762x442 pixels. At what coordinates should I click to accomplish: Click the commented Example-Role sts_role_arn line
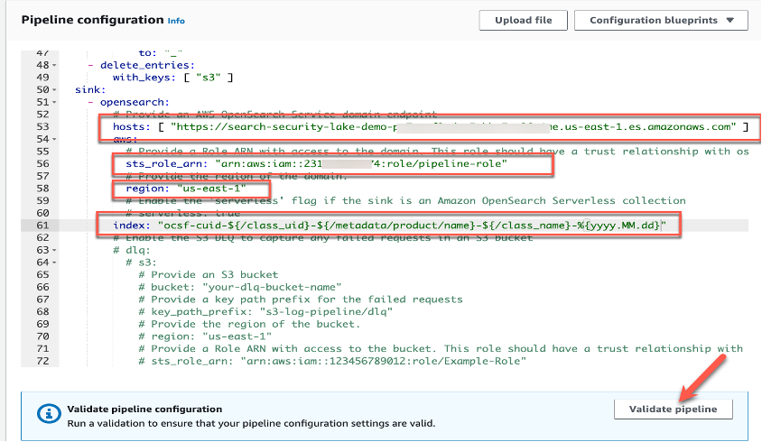[332, 361]
